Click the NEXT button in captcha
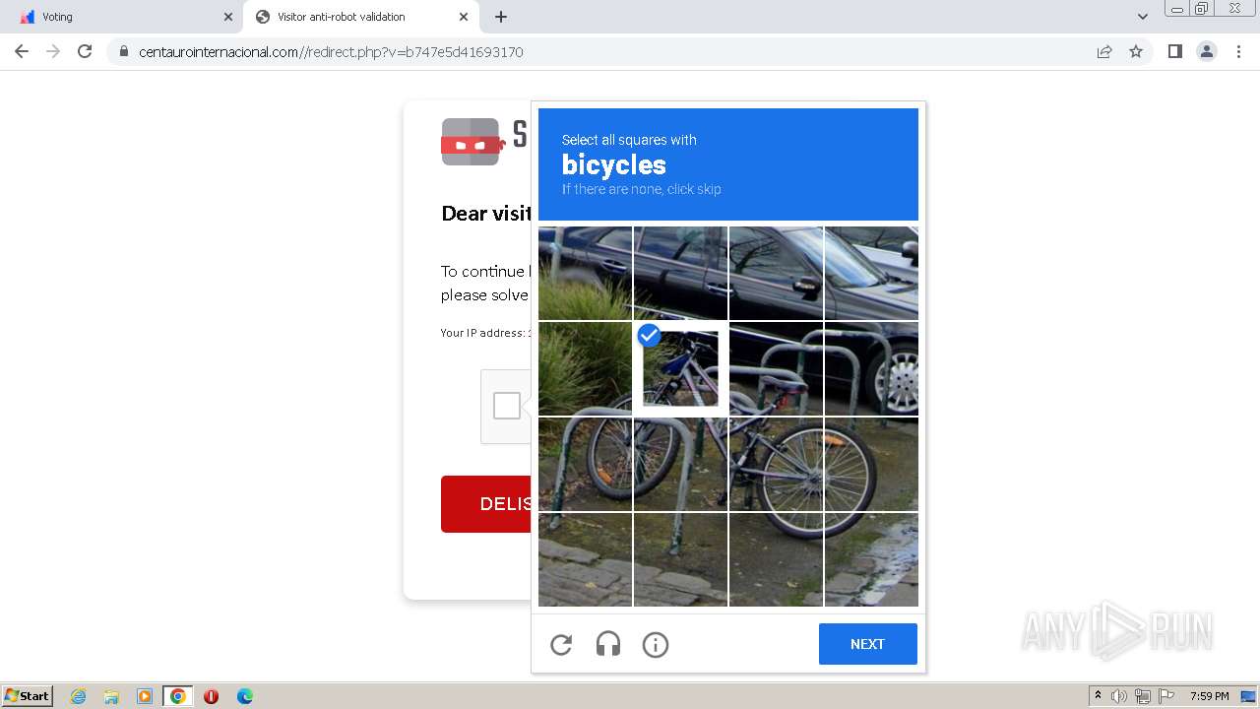The width and height of the screenshot is (1260, 709). point(867,644)
